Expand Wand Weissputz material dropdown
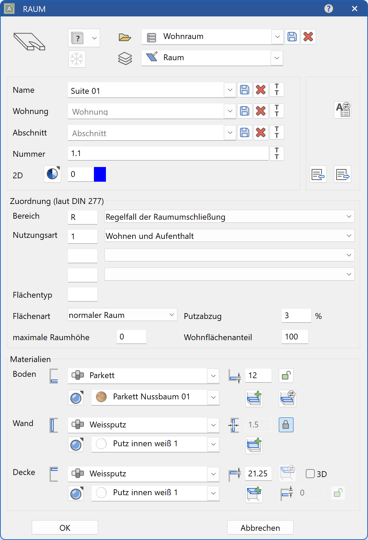The width and height of the screenshot is (368, 540). [213, 425]
